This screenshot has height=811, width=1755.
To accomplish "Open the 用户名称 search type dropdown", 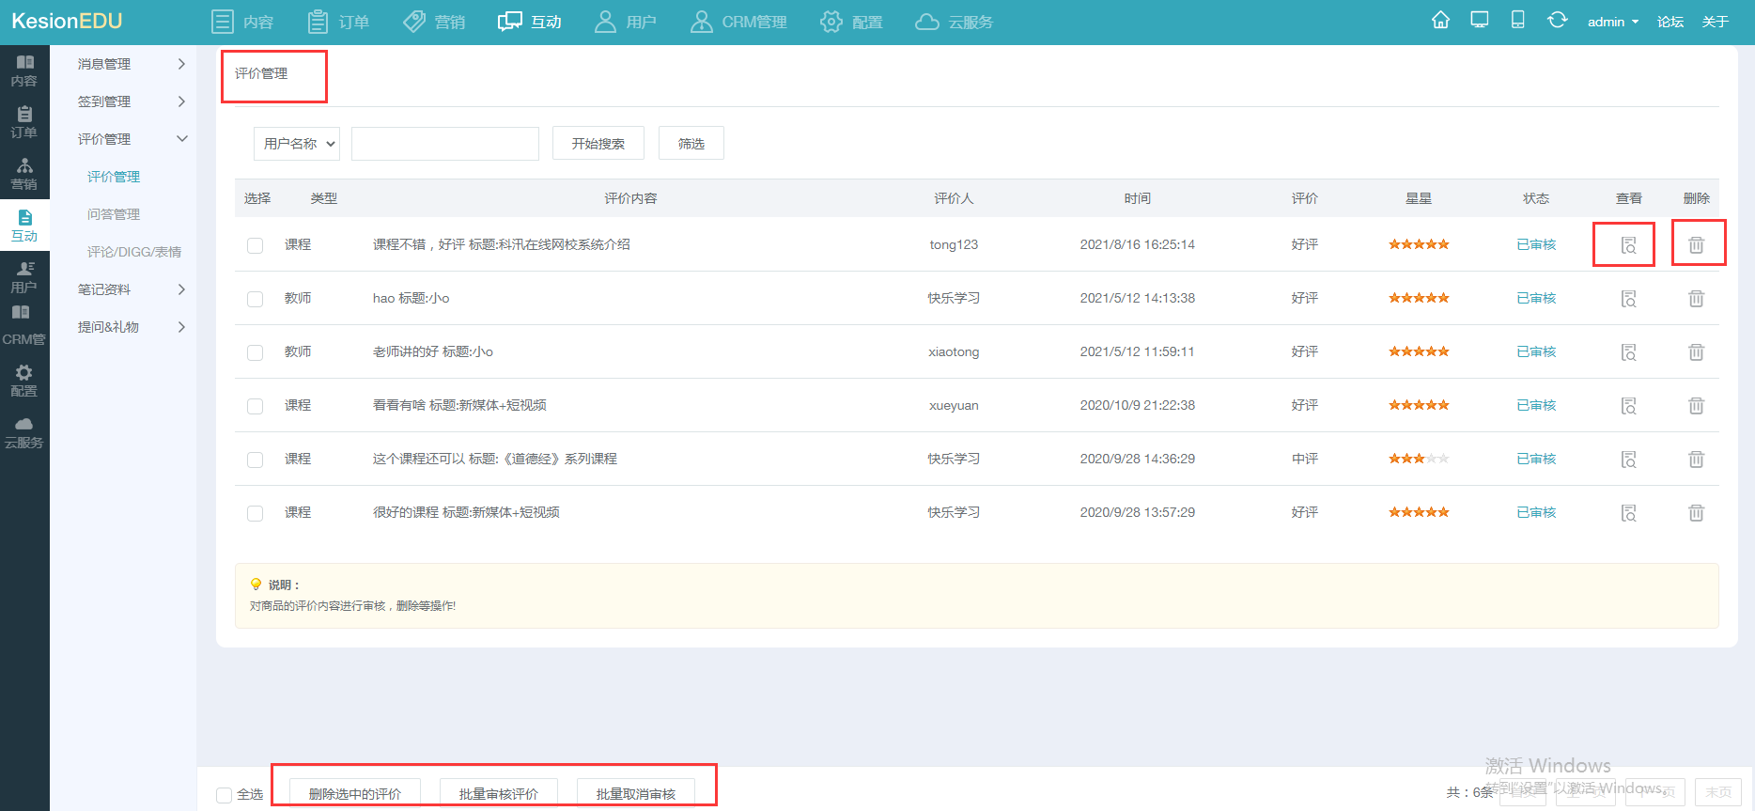I will coord(297,144).
